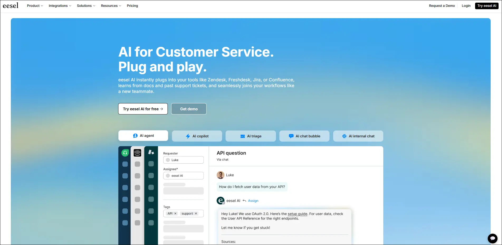The image size is (502, 245).
Task: Remove the API tag from Tags
Action: click(175, 213)
